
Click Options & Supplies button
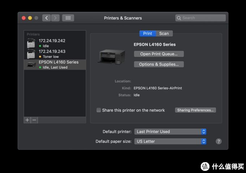[159, 64]
